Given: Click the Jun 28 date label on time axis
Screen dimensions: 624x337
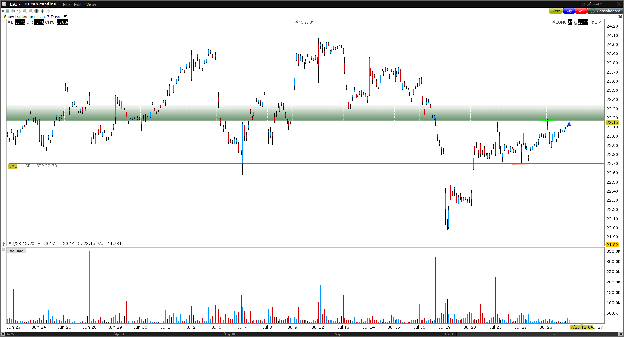Looking at the screenshot, I should tap(90, 327).
